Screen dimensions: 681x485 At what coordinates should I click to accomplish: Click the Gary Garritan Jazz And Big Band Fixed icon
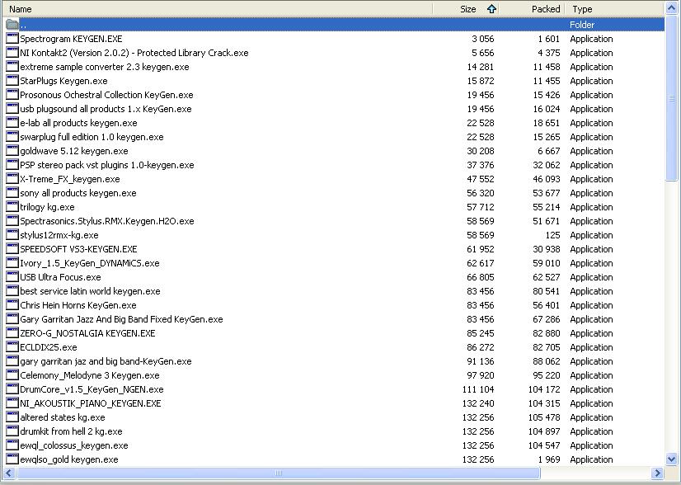pos(12,319)
